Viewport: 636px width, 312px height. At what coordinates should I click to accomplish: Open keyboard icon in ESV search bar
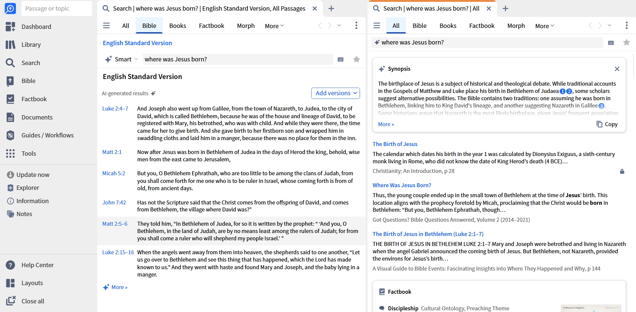pos(340,59)
